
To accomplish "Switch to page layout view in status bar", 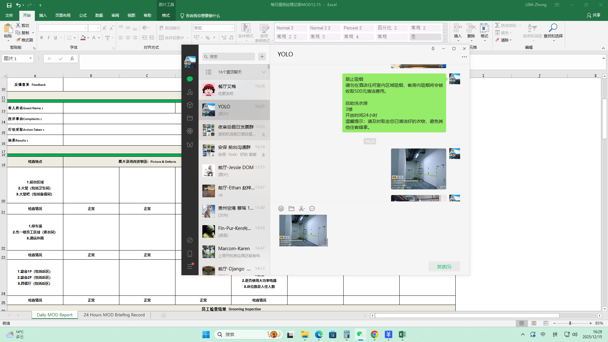I will (534, 323).
